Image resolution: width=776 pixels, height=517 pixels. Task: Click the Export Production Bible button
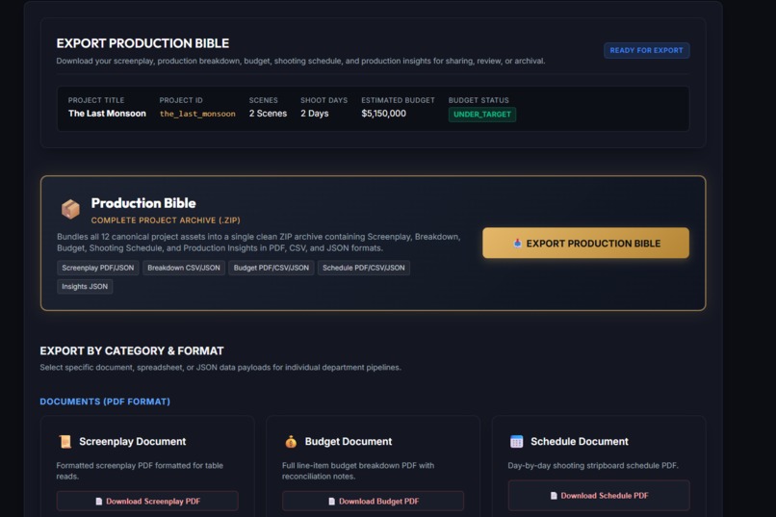585,243
